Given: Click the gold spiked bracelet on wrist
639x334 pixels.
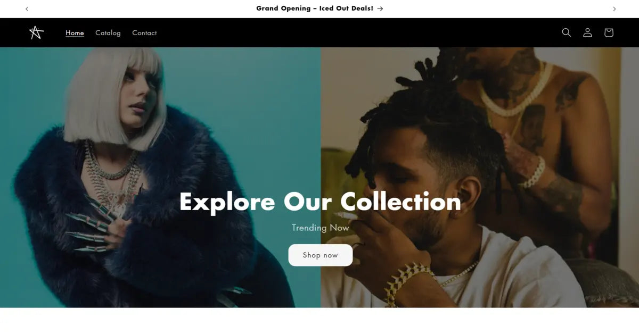Looking at the screenshot, I should [x=407, y=282].
